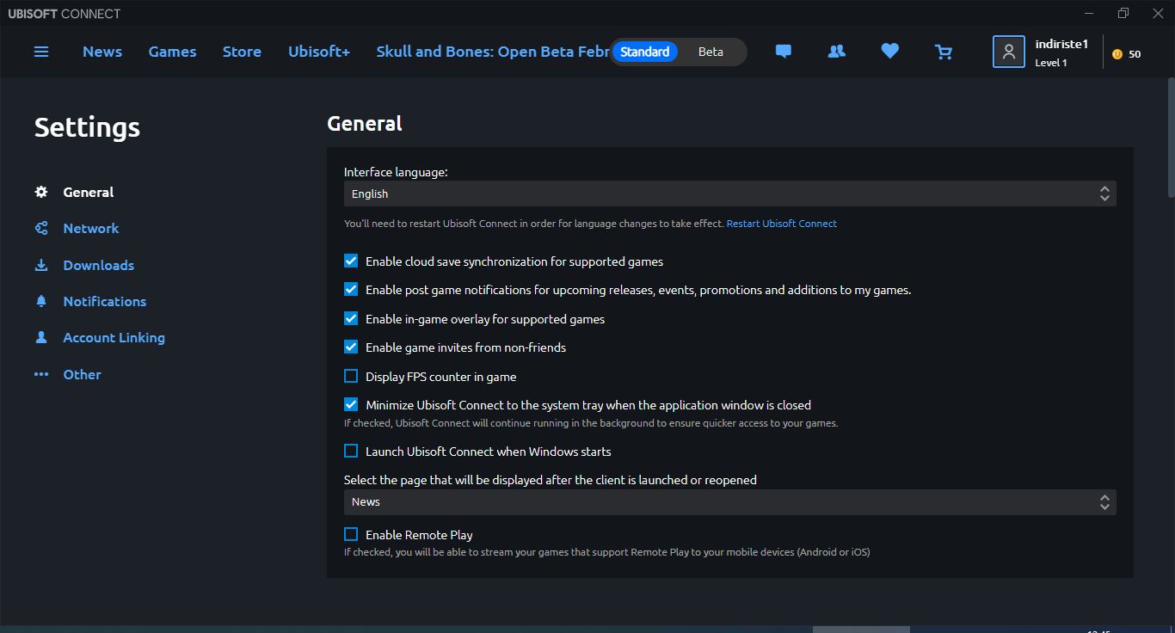The image size is (1175, 633).
Task: Disable cloud save synchronization checkbox
Action: [351, 261]
